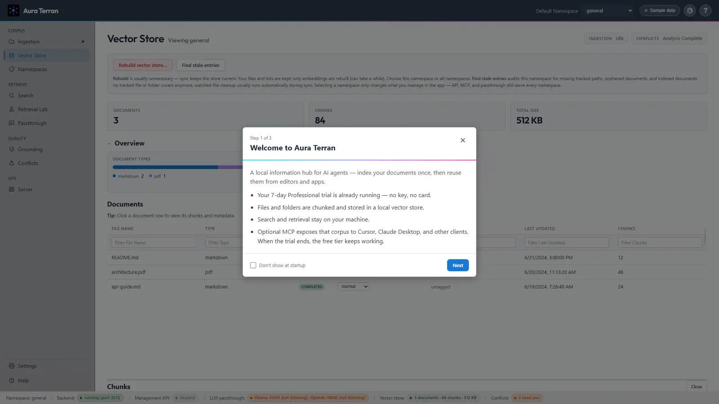Viewport: 719px width, 404px height.
Task: Click LLM passthrough Ollama status pill
Action: (x=308, y=398)
